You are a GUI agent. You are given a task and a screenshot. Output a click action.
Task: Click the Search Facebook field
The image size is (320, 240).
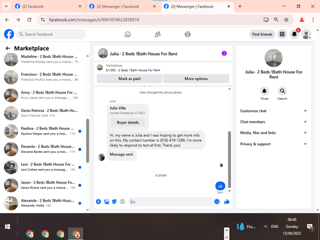51,35
